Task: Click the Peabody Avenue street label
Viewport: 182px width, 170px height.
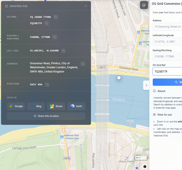Action: click(116, 9)
